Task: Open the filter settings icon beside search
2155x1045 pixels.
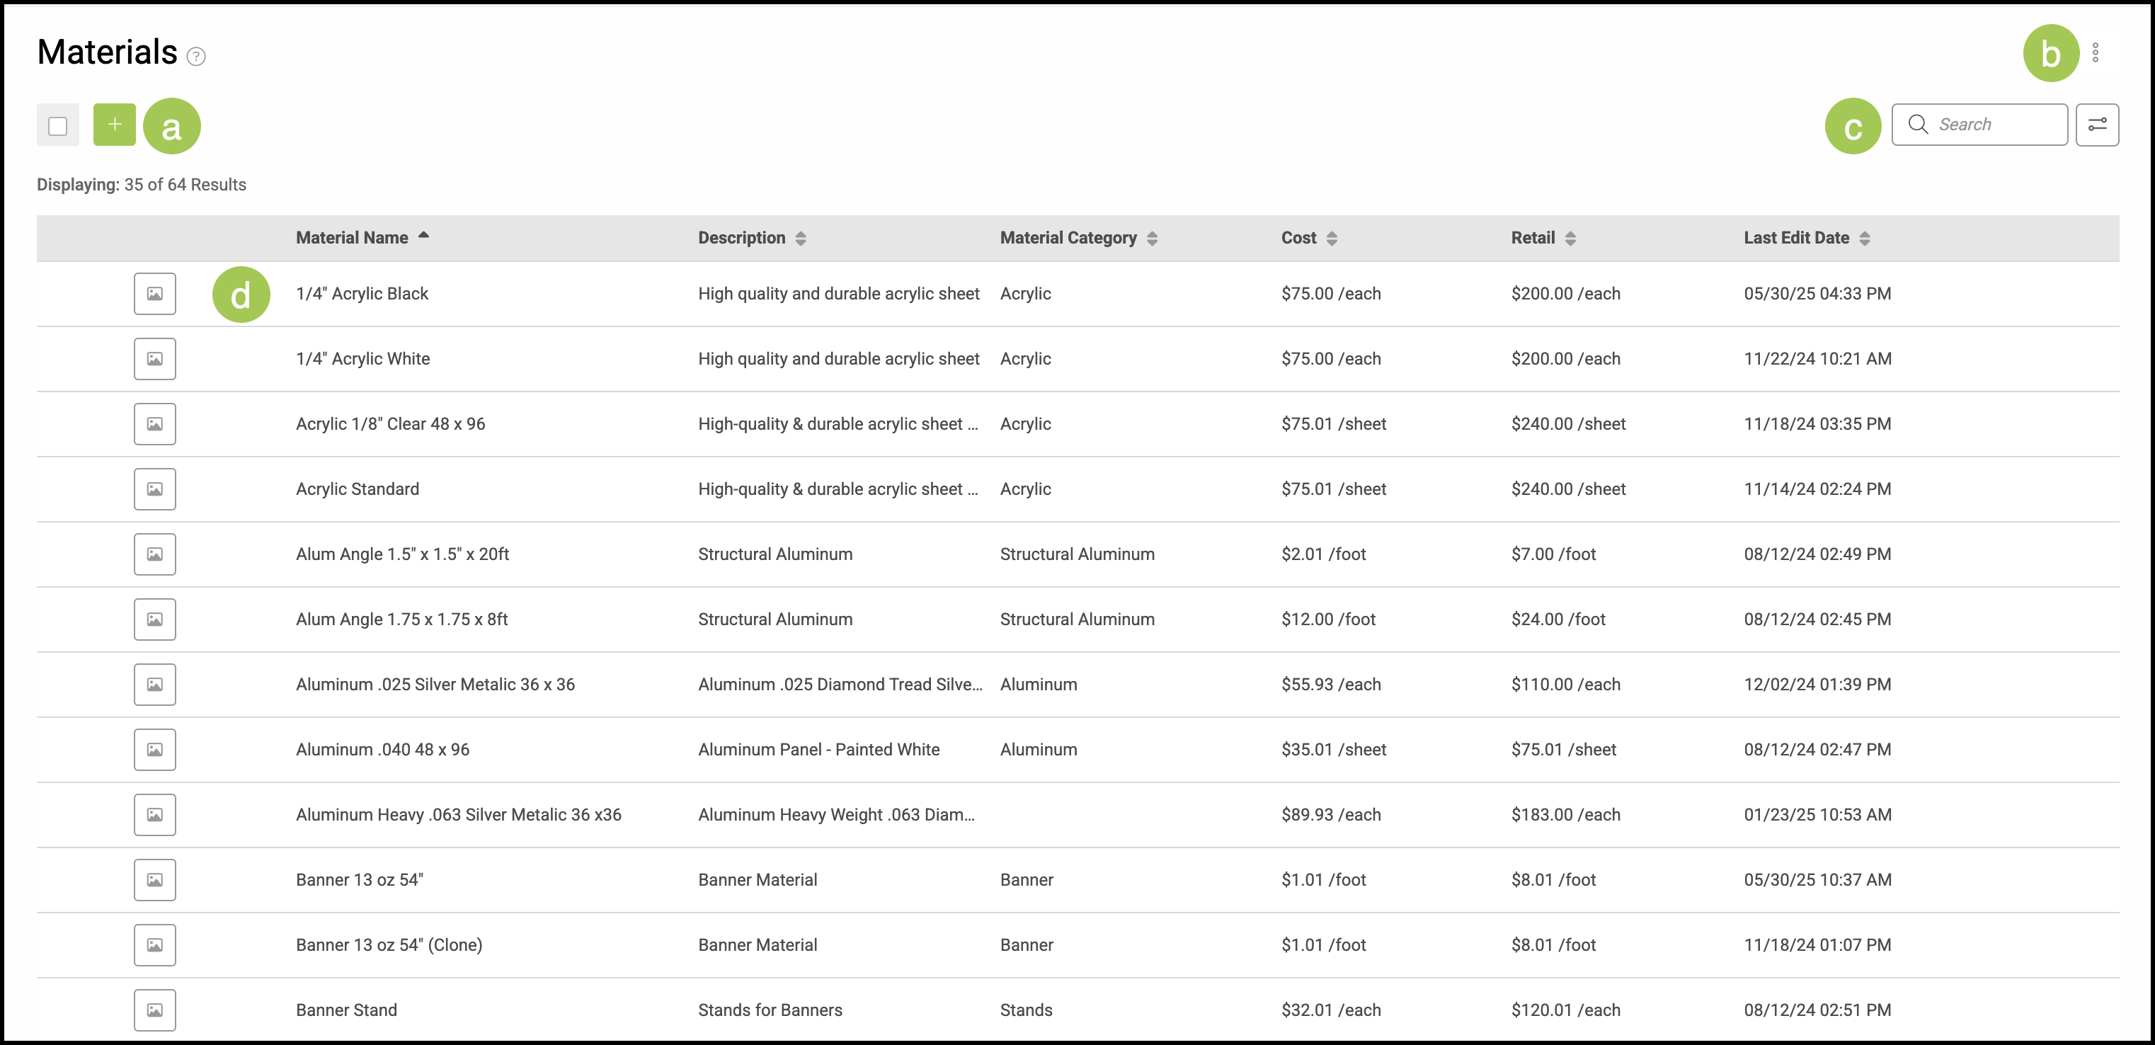Action: coord(2096,125)
